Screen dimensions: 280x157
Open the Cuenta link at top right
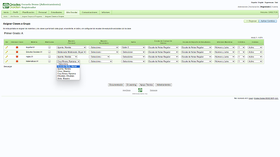275,7
